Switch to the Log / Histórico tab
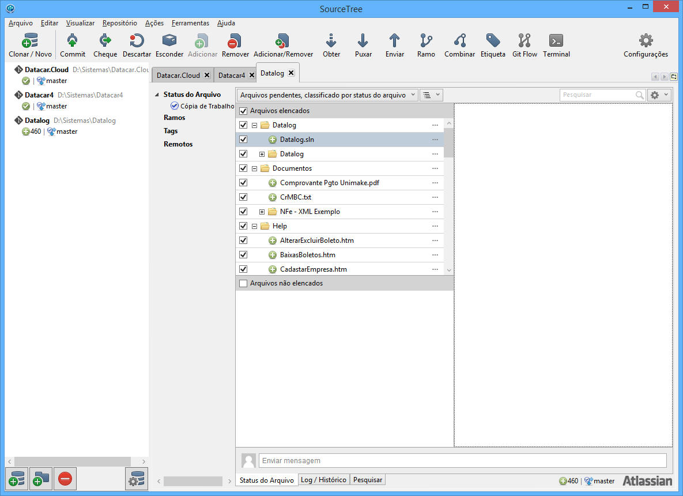This screenshot has height=496, width=683. 324,479
